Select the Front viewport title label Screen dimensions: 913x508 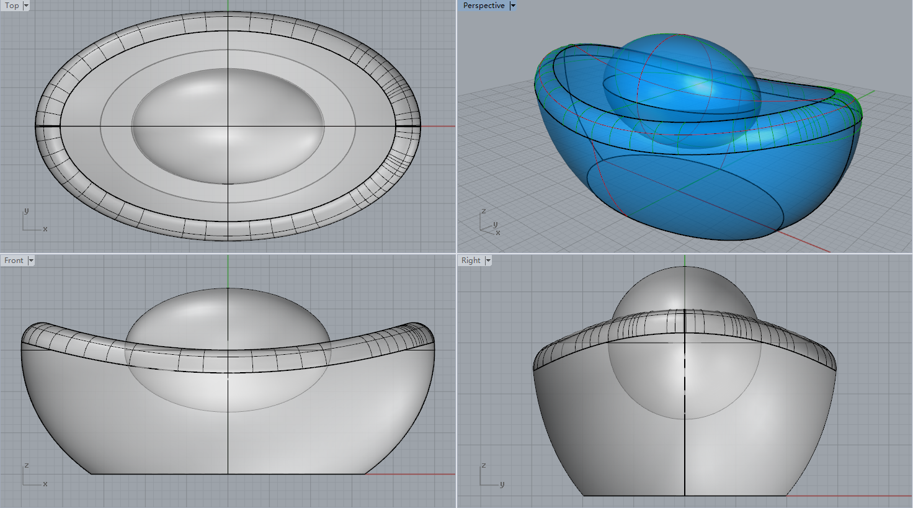[14, 261]
